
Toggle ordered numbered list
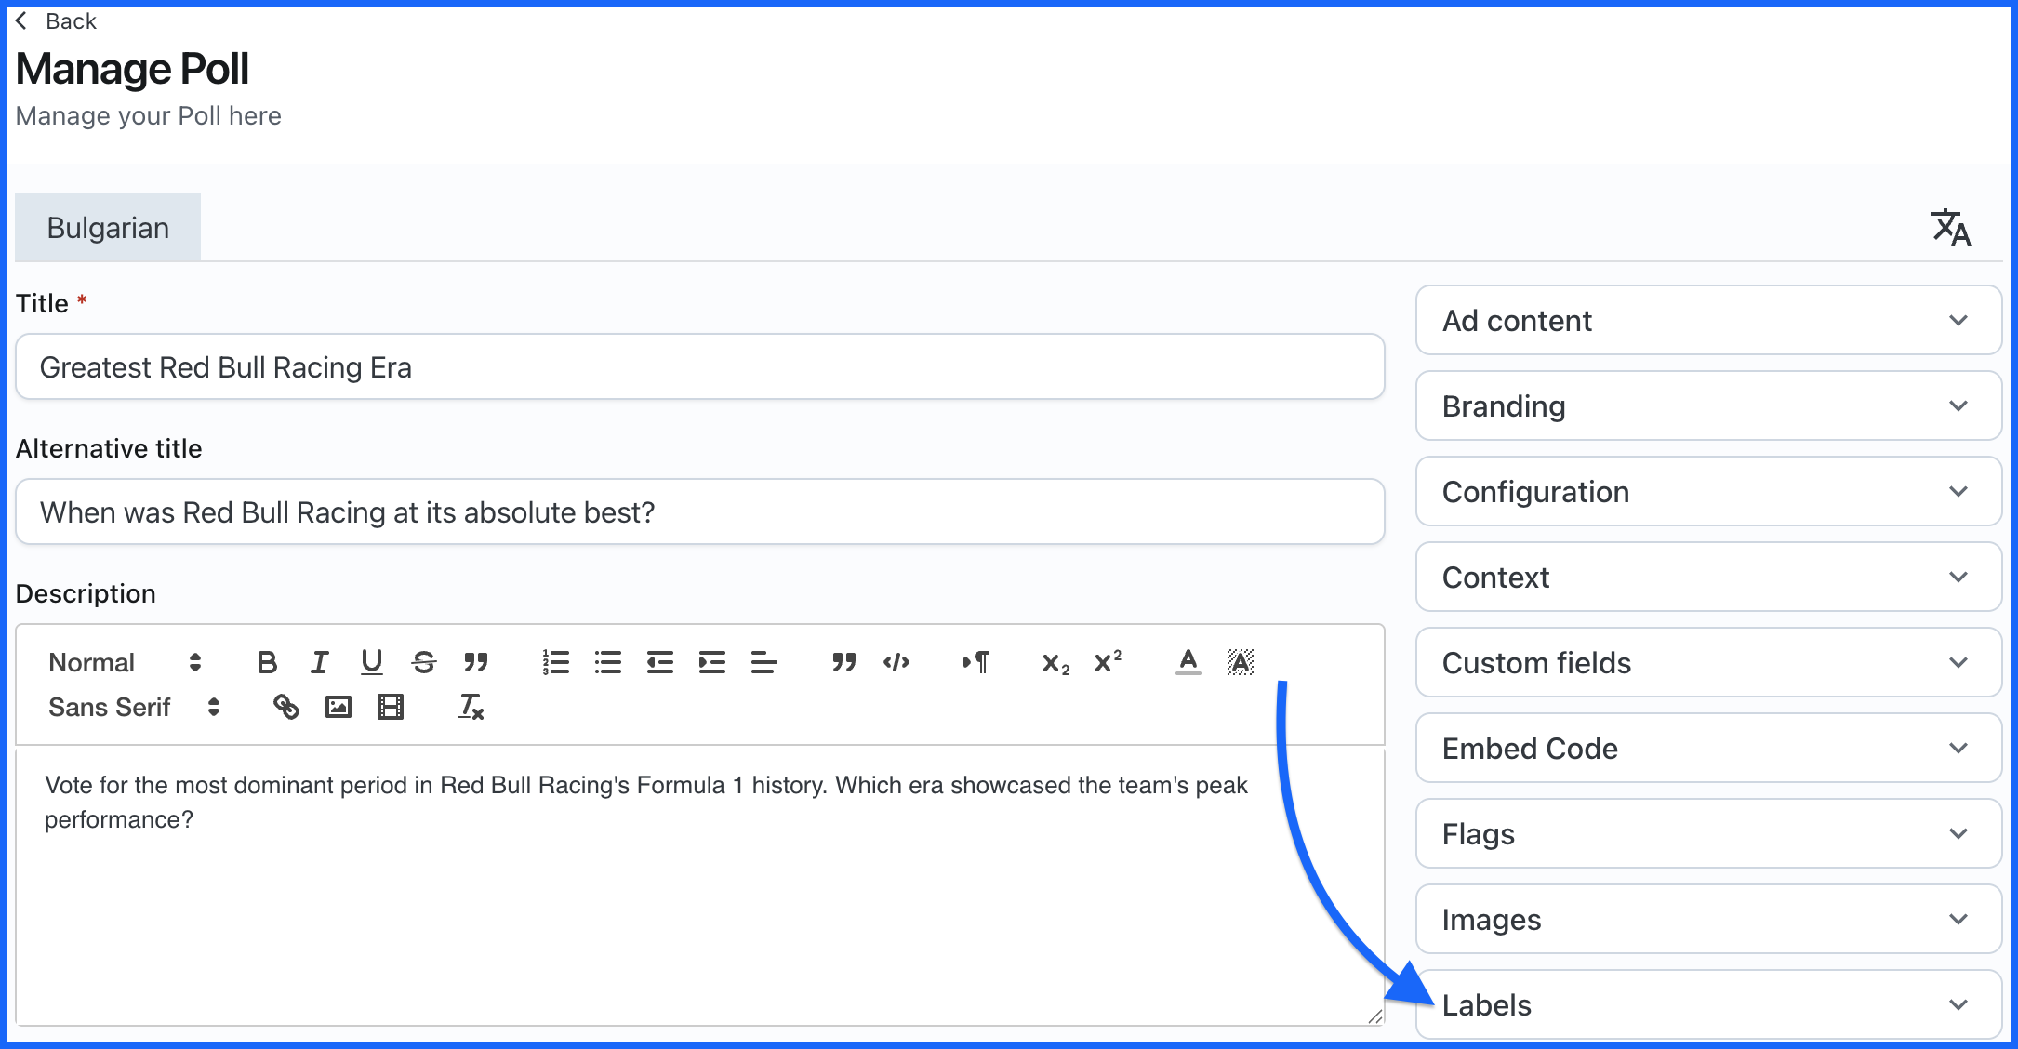pyautogui.click(x=555, y=662)
